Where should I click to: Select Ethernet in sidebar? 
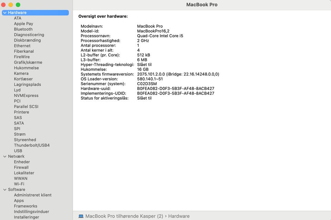(22, 46)
